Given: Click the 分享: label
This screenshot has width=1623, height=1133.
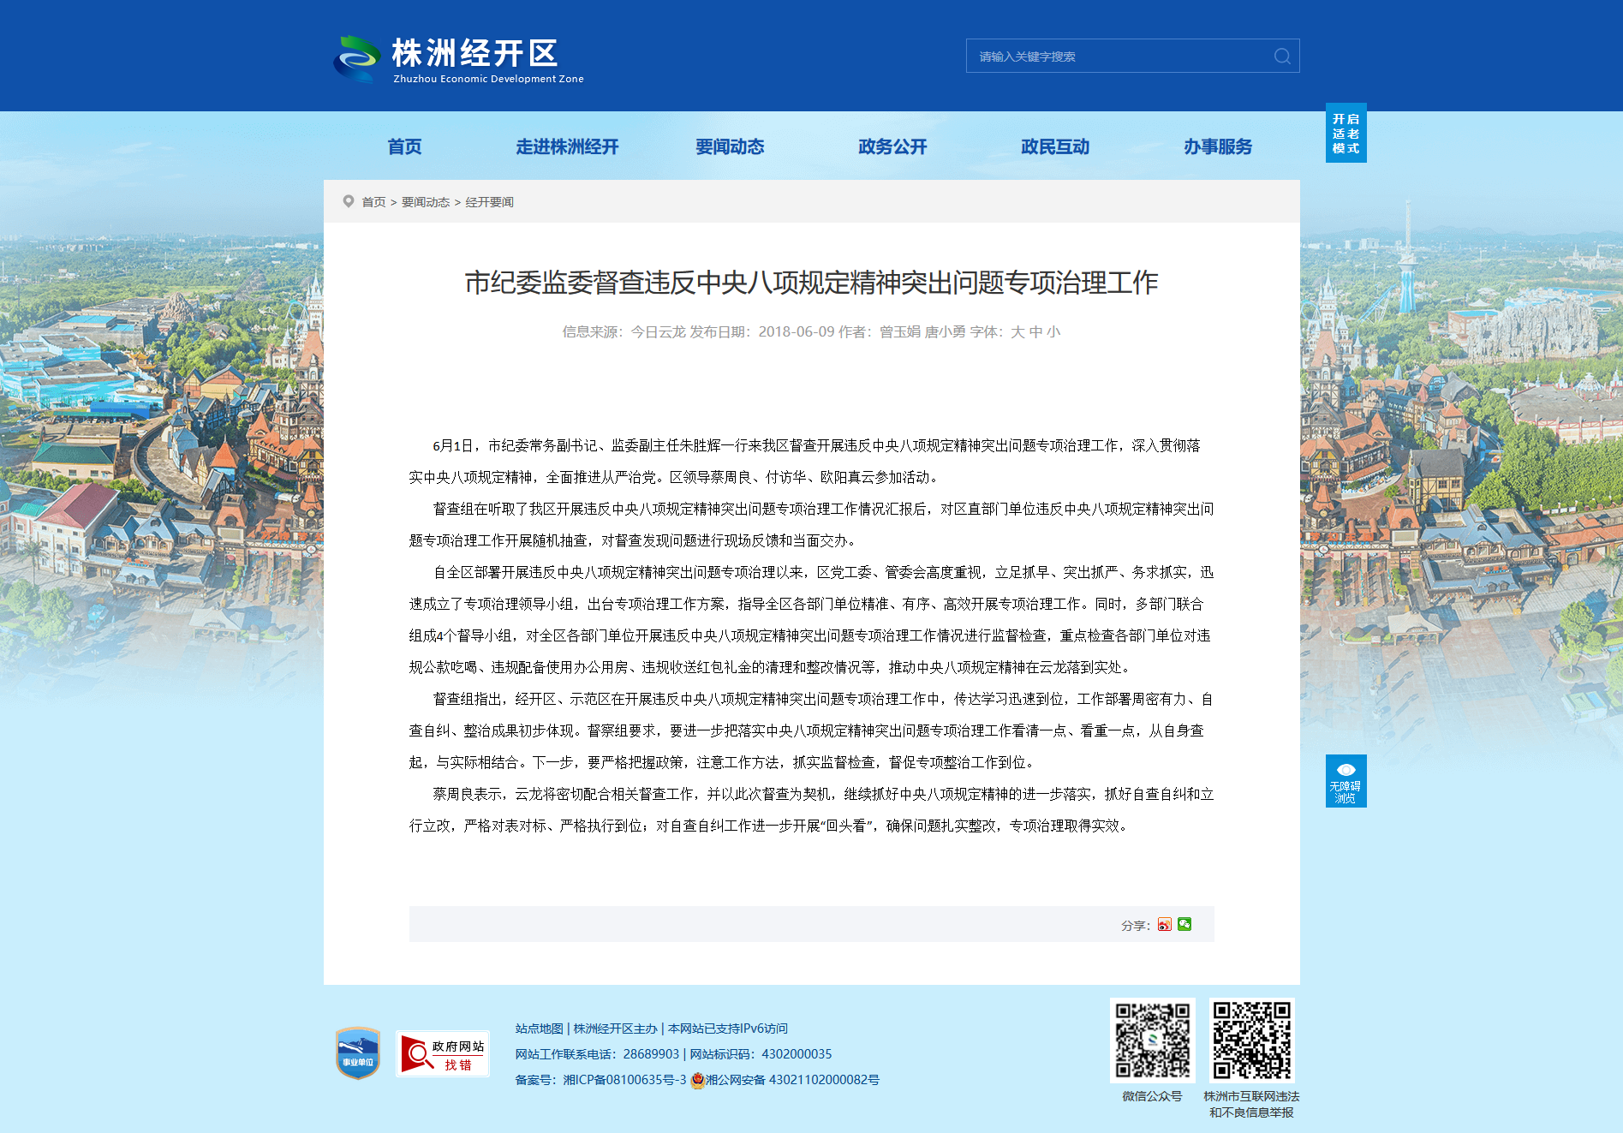Looking at the screenshot, I should coord(1136,926).
